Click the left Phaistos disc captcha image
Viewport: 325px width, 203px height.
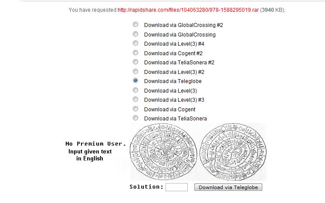click(x=163, y=151)
